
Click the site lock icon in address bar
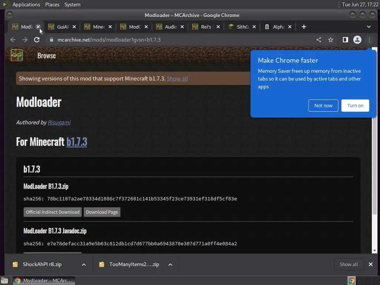pyautogui.click(x=51, y=40)
